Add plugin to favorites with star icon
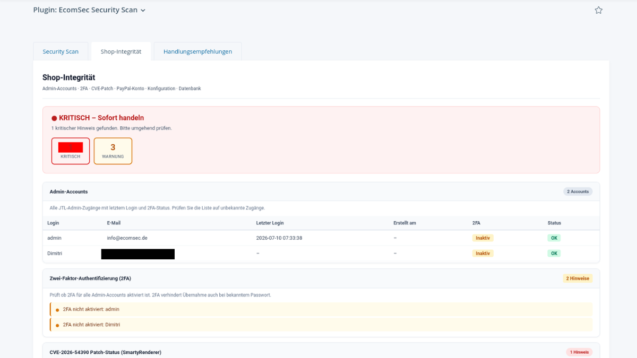 click(x=598, y=10)
